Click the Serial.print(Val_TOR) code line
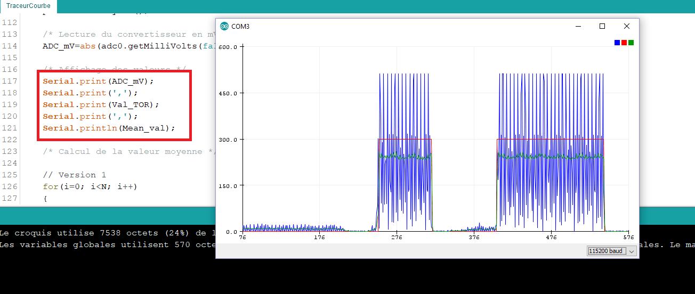 click(101, 104)
